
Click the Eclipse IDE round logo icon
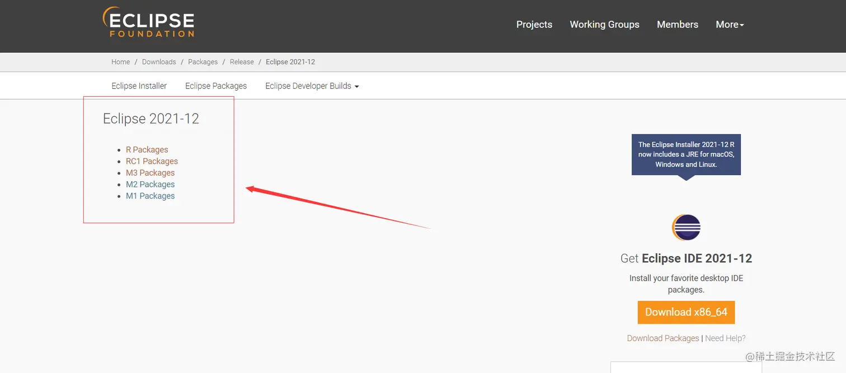(686, 228)
